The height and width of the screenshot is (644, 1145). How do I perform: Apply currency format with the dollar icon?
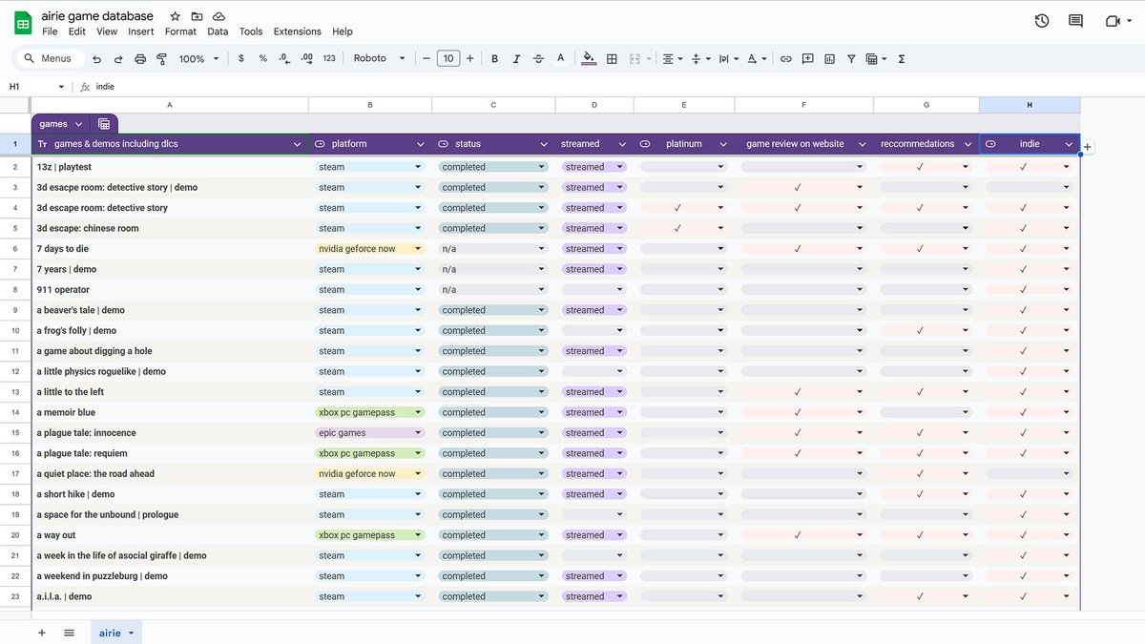pos(240,59)
